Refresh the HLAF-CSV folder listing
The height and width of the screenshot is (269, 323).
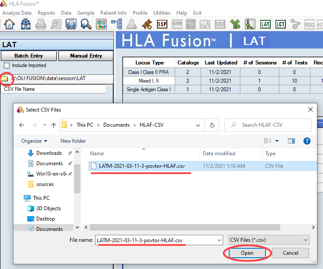click(212, 125)
